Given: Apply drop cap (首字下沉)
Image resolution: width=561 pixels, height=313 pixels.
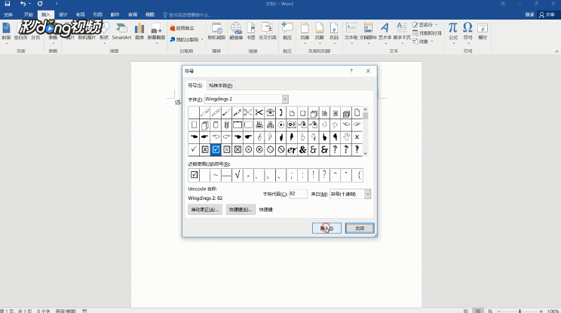Looking at the screenshot, I should pyautogui.click(x=402, y=32).
